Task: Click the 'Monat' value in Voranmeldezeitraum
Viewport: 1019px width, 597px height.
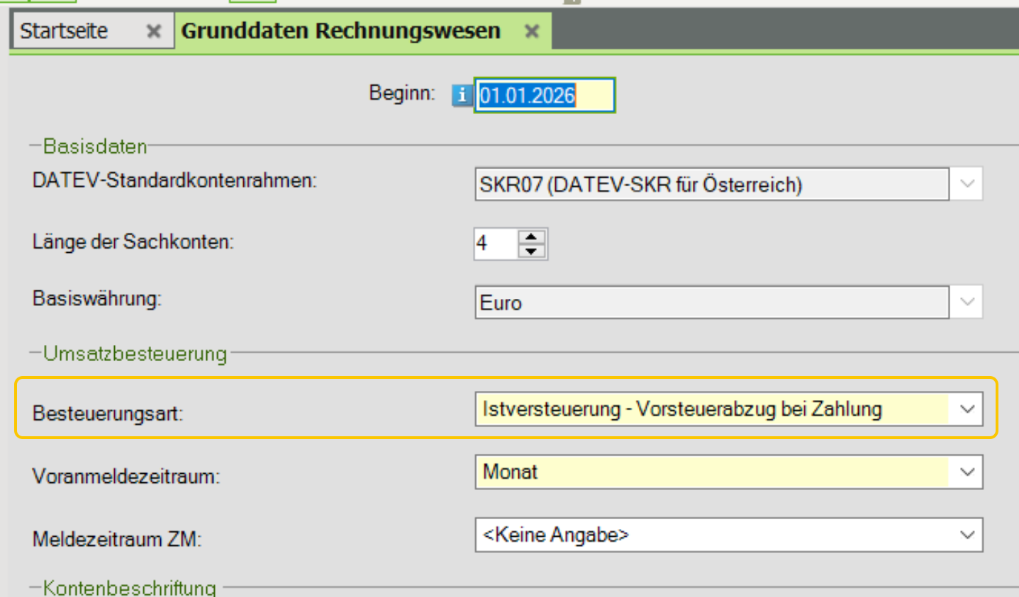Action: click(x=510, y=472)
